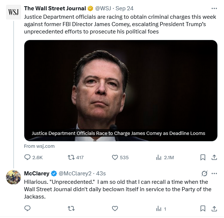Open more options for McClarey's reply
Screen dimensions: 224x218
pyautogui.click(x=214, y=173)
